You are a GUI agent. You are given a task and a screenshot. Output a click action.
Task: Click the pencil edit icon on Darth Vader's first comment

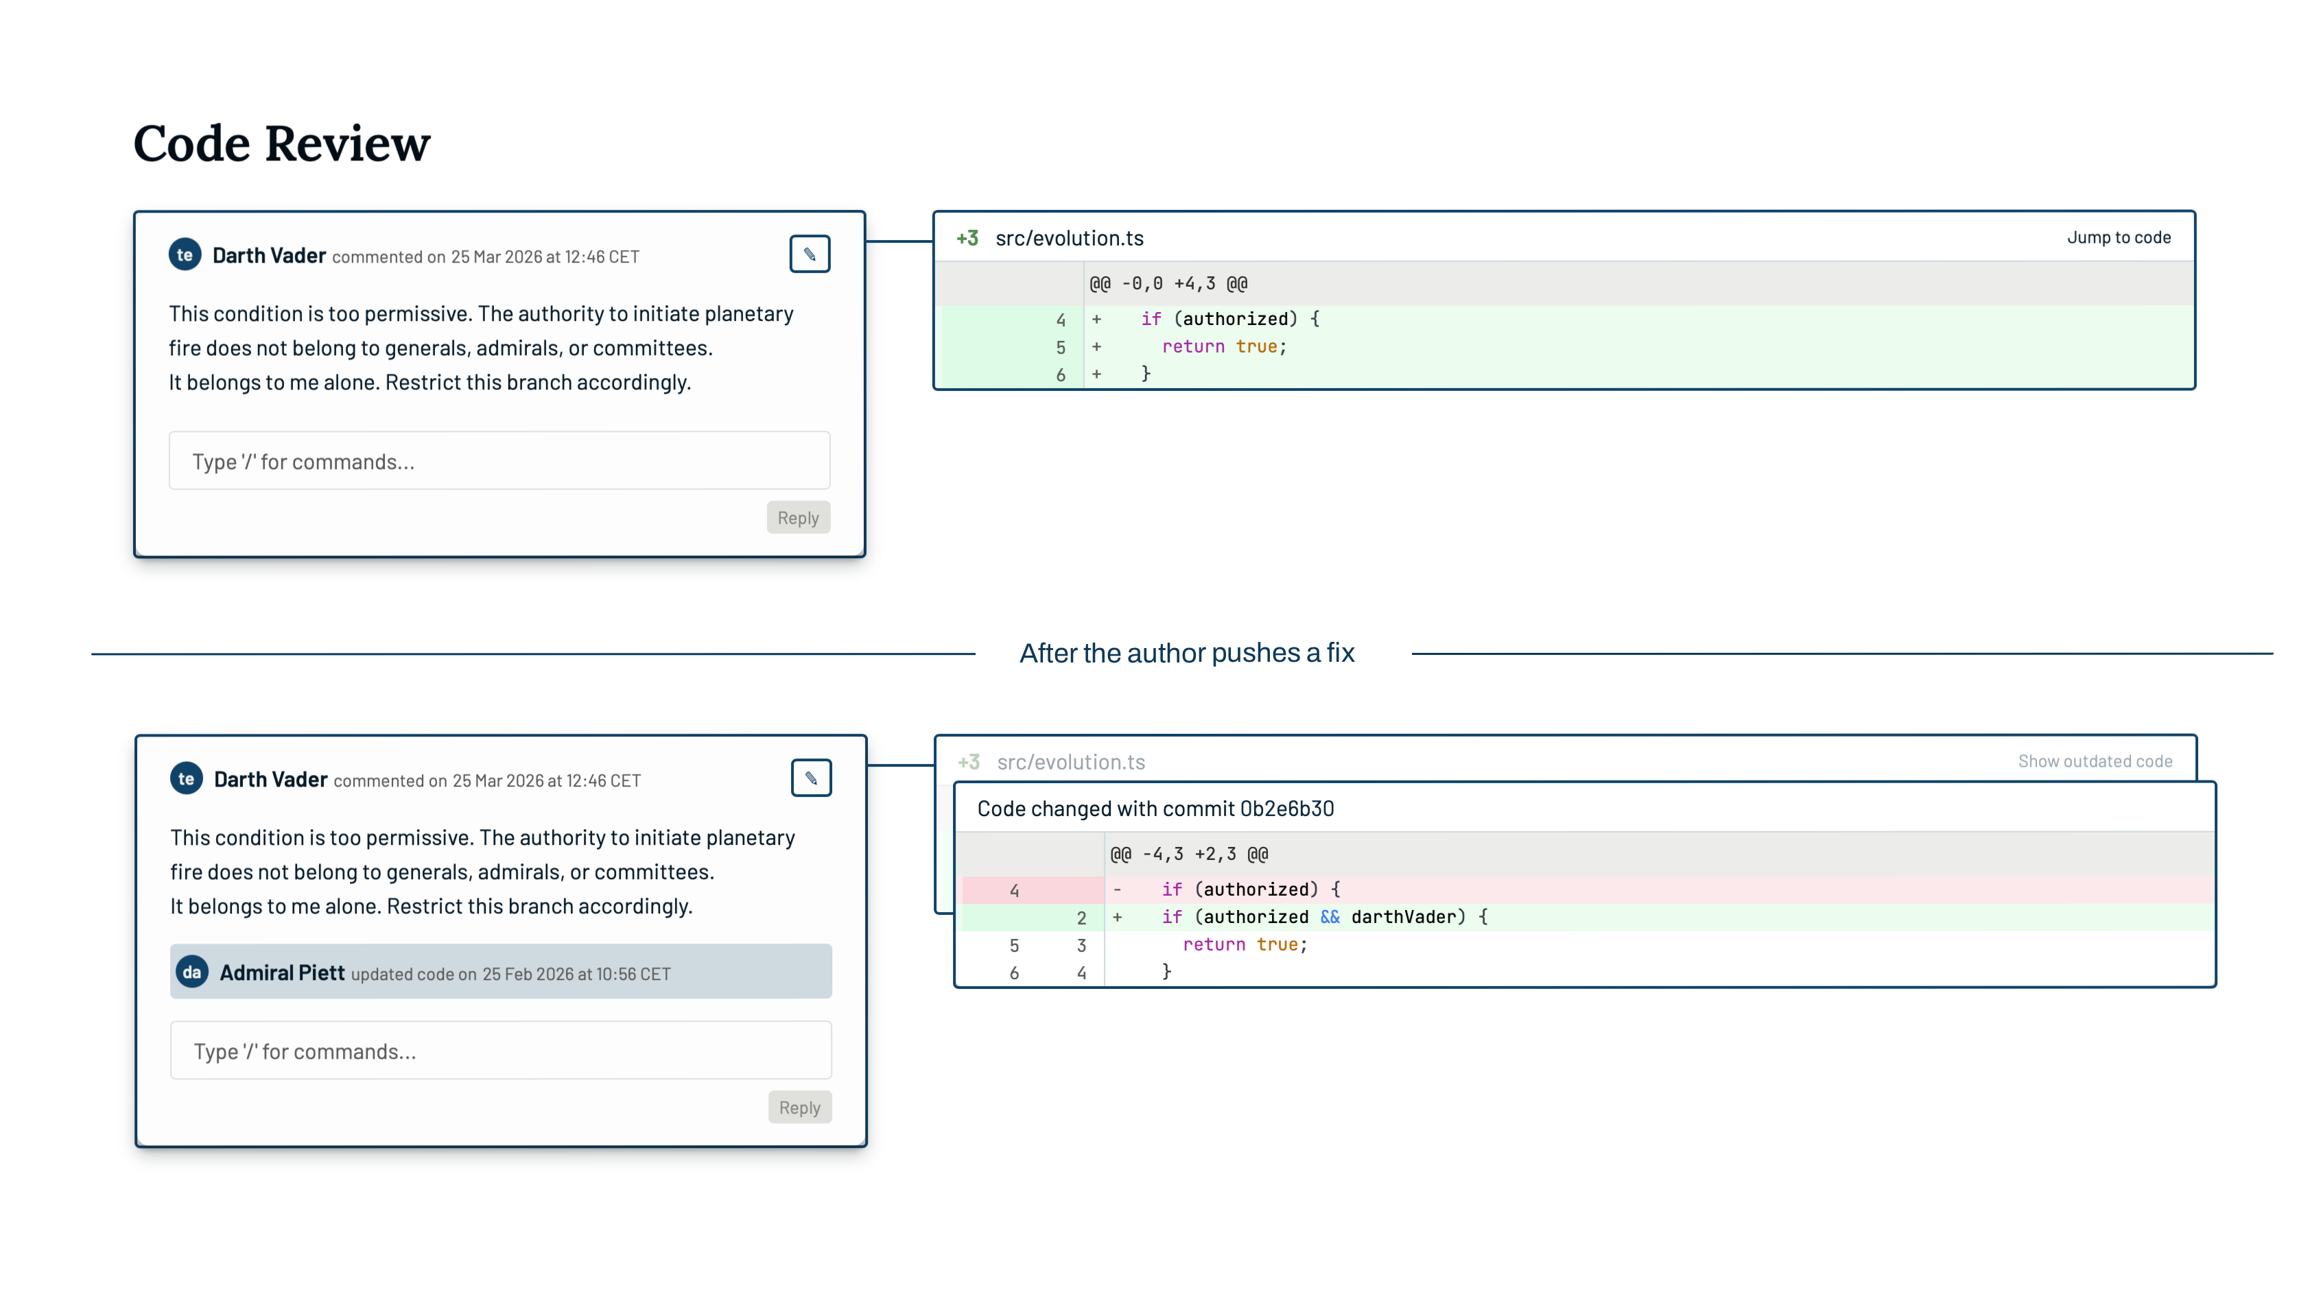pyautogui.click(x=809, y=253)
